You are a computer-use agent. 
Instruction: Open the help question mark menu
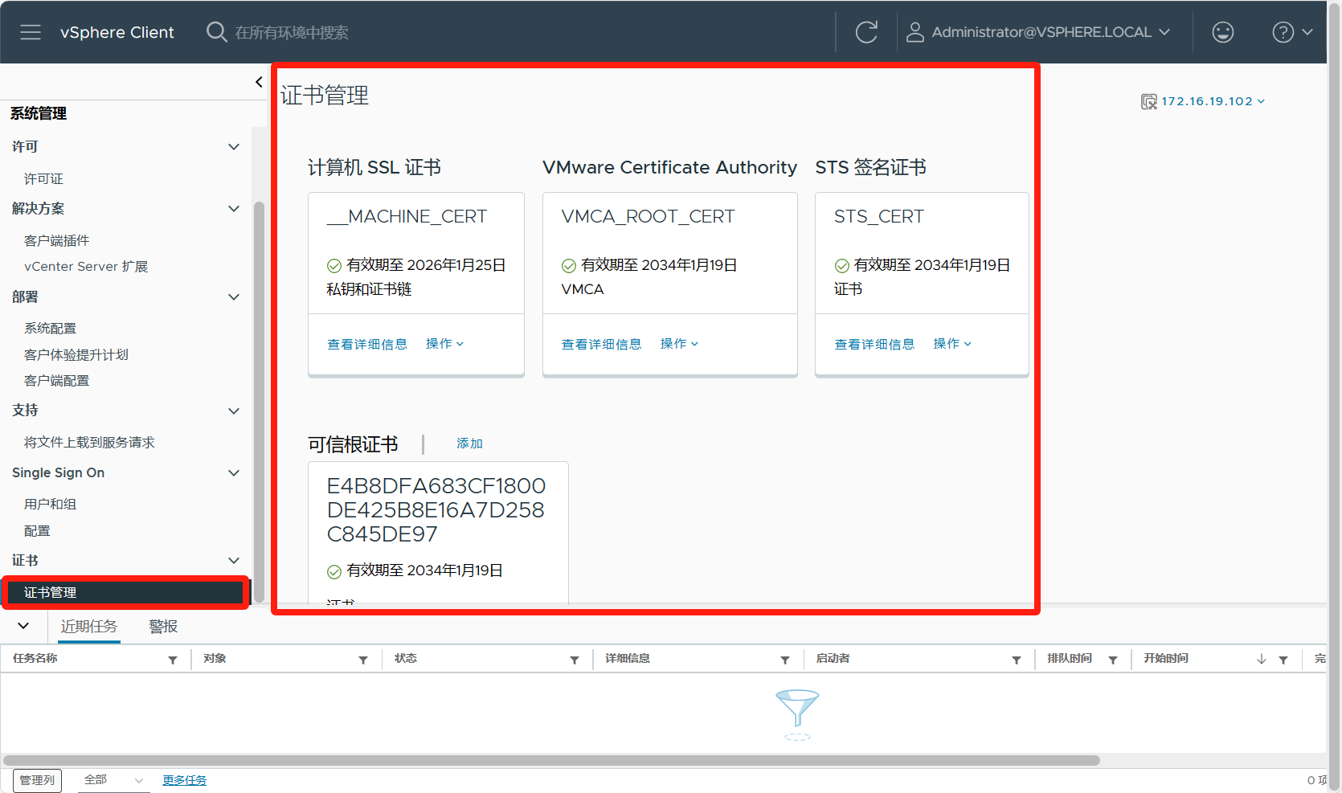pyautogui.click(x=1291, y=32)
